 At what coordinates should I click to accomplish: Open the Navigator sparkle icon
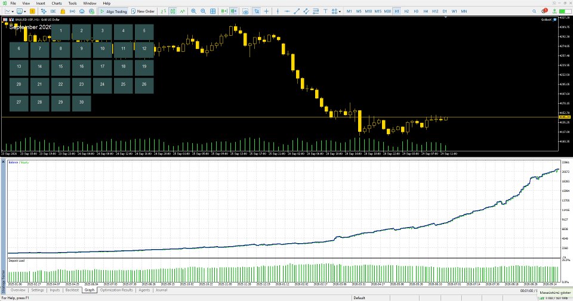click(44, 11)
